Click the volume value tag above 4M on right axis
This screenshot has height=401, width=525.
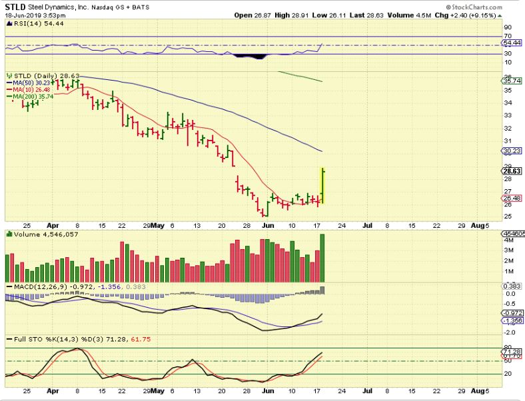[512, 234]
